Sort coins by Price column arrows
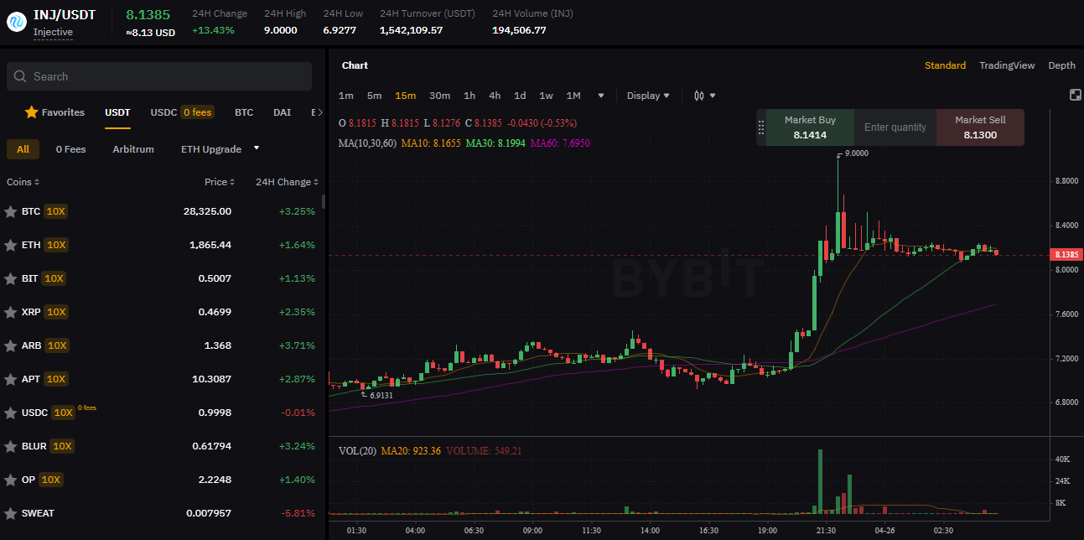1084x540 pixels. 232,182
